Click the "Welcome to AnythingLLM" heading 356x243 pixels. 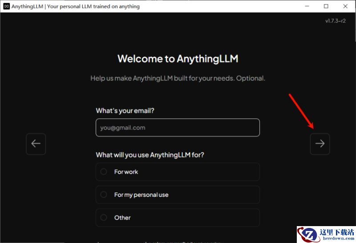coord(178,59)
